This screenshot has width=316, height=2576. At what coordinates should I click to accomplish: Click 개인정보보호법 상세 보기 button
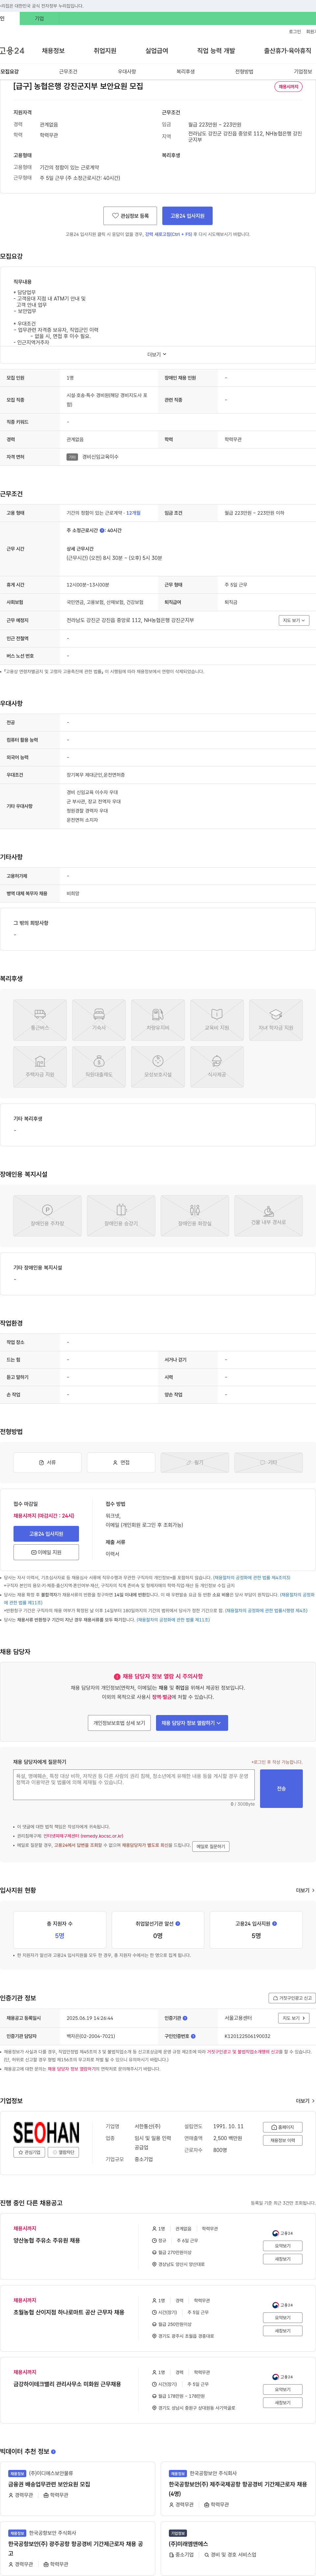click(119, 1723)
